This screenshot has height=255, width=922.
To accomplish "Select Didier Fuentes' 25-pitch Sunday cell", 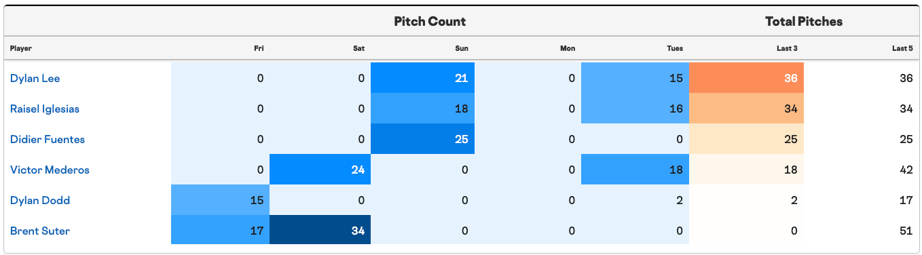I will [422, 140].
